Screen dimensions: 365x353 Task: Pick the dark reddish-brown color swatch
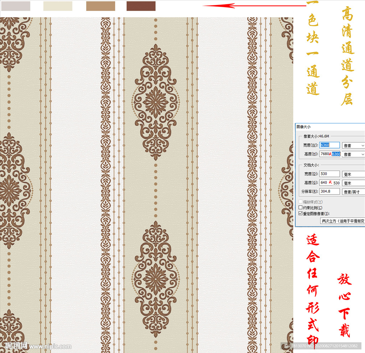[141, 6]
